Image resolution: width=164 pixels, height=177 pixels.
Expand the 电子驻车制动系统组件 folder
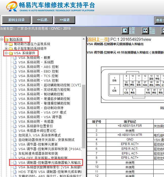pos(6,48)
